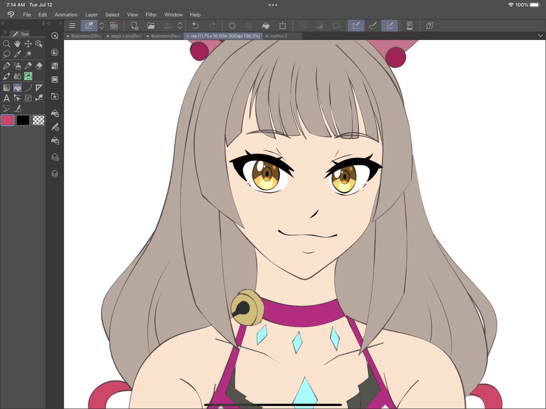Close the nia document tab
The image size is (546, 409).
coord(187,36)
